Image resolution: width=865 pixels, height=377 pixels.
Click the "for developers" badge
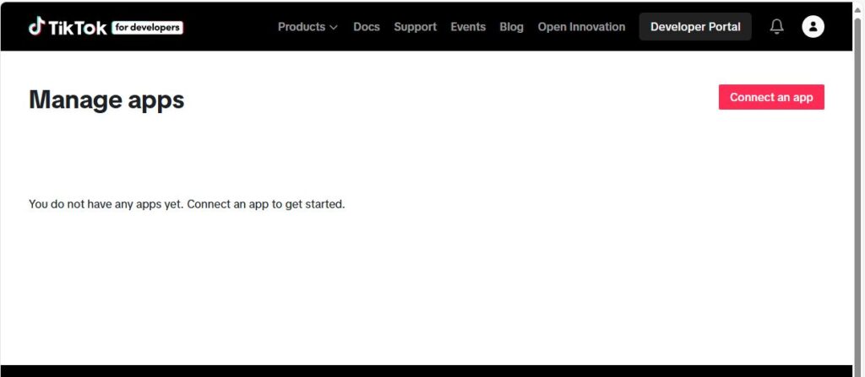pos(147,28)
